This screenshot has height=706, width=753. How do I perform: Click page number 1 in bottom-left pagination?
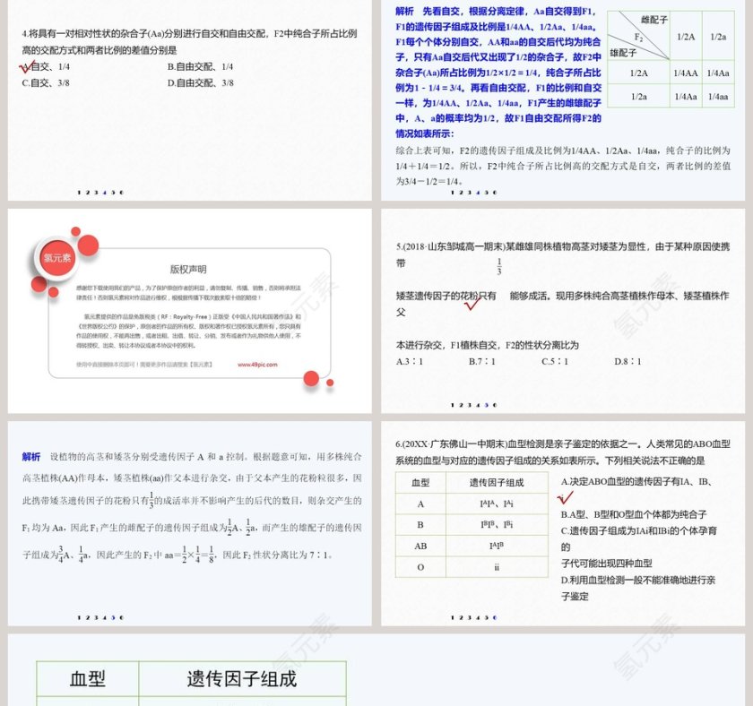click(79, 617)
